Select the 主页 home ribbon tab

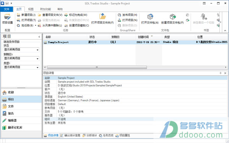[19, 9]
